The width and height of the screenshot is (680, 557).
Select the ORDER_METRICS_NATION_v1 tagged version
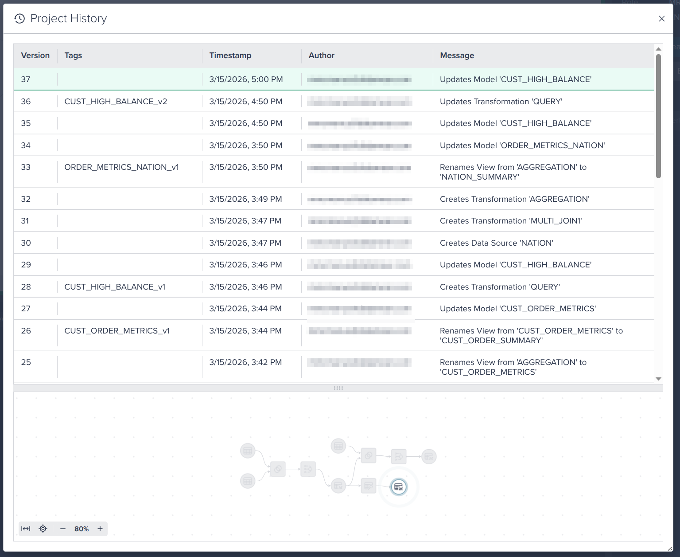coord(122,167)
